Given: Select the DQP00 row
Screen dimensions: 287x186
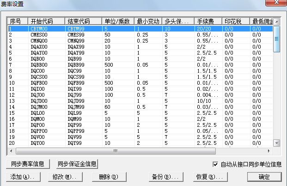Looking at the screenshot, I should 140,125.
